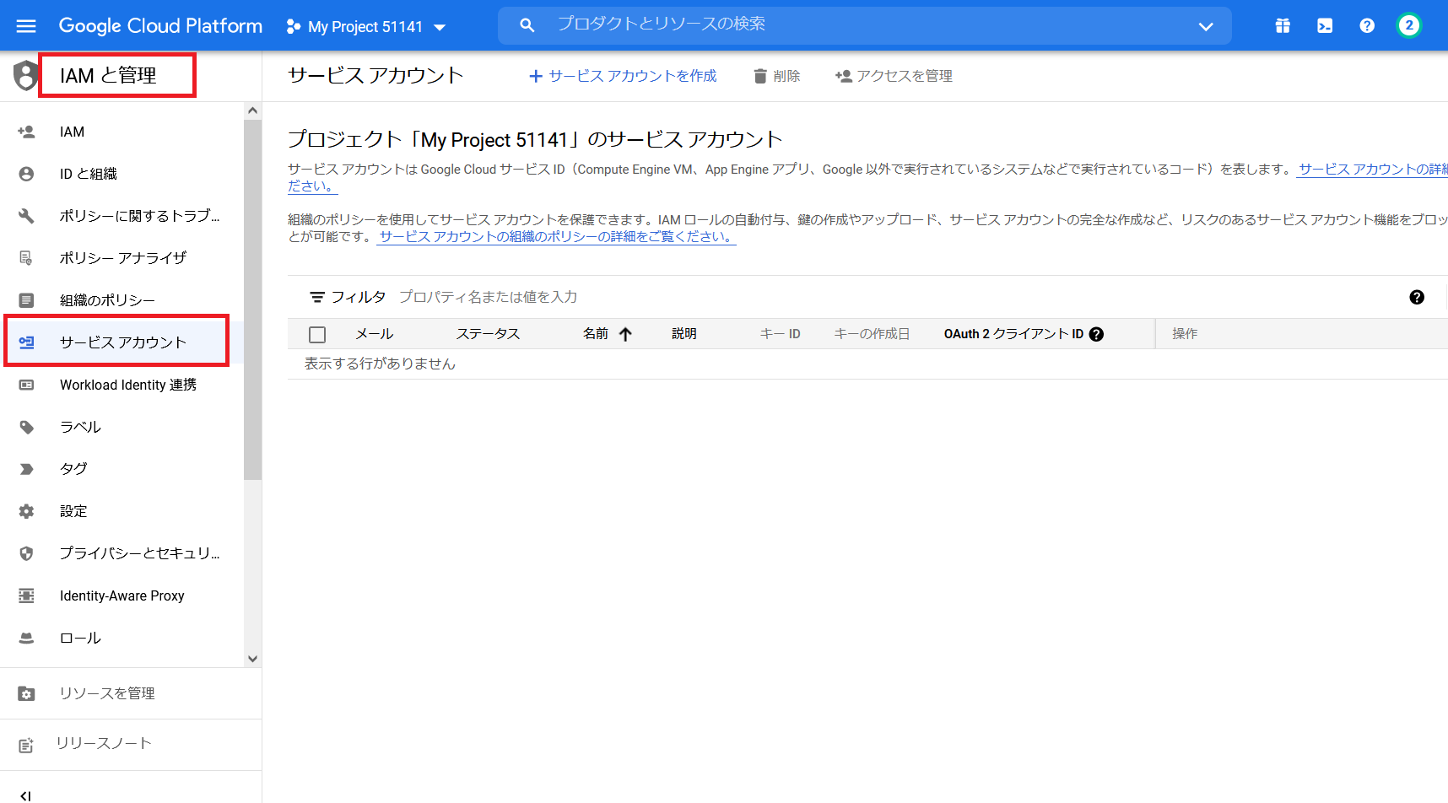Viewport: 1448px width, 803px height.
Task: Click the sidebar scrollbar down arrow
Action: tap(252, 659)
